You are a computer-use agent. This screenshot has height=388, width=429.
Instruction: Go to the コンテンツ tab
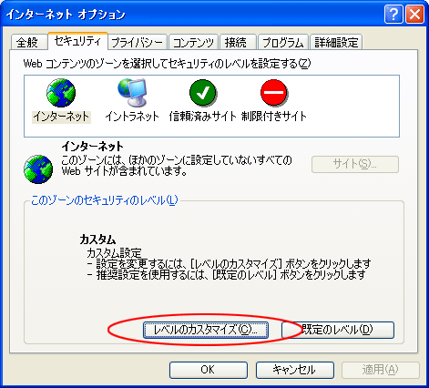click(x=193, y=42)
